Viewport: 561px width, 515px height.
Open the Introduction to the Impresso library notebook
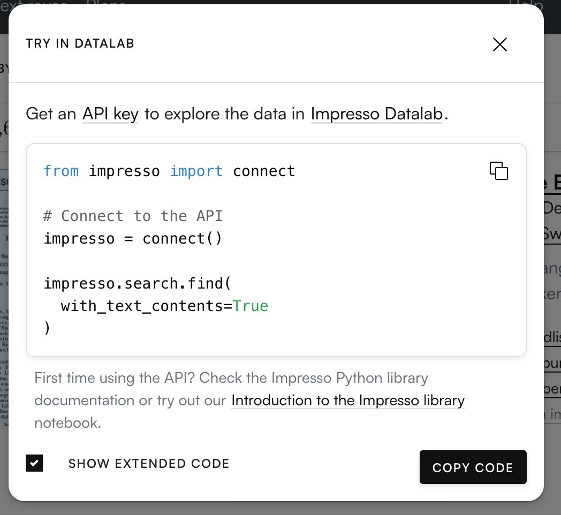pos(347,400)
